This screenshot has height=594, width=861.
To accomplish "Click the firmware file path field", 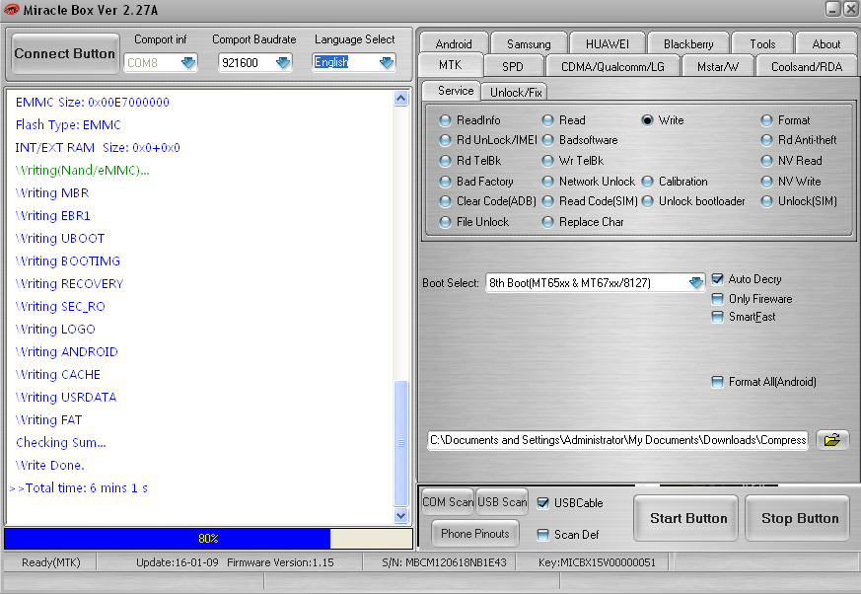I will (x=617, y=440).
